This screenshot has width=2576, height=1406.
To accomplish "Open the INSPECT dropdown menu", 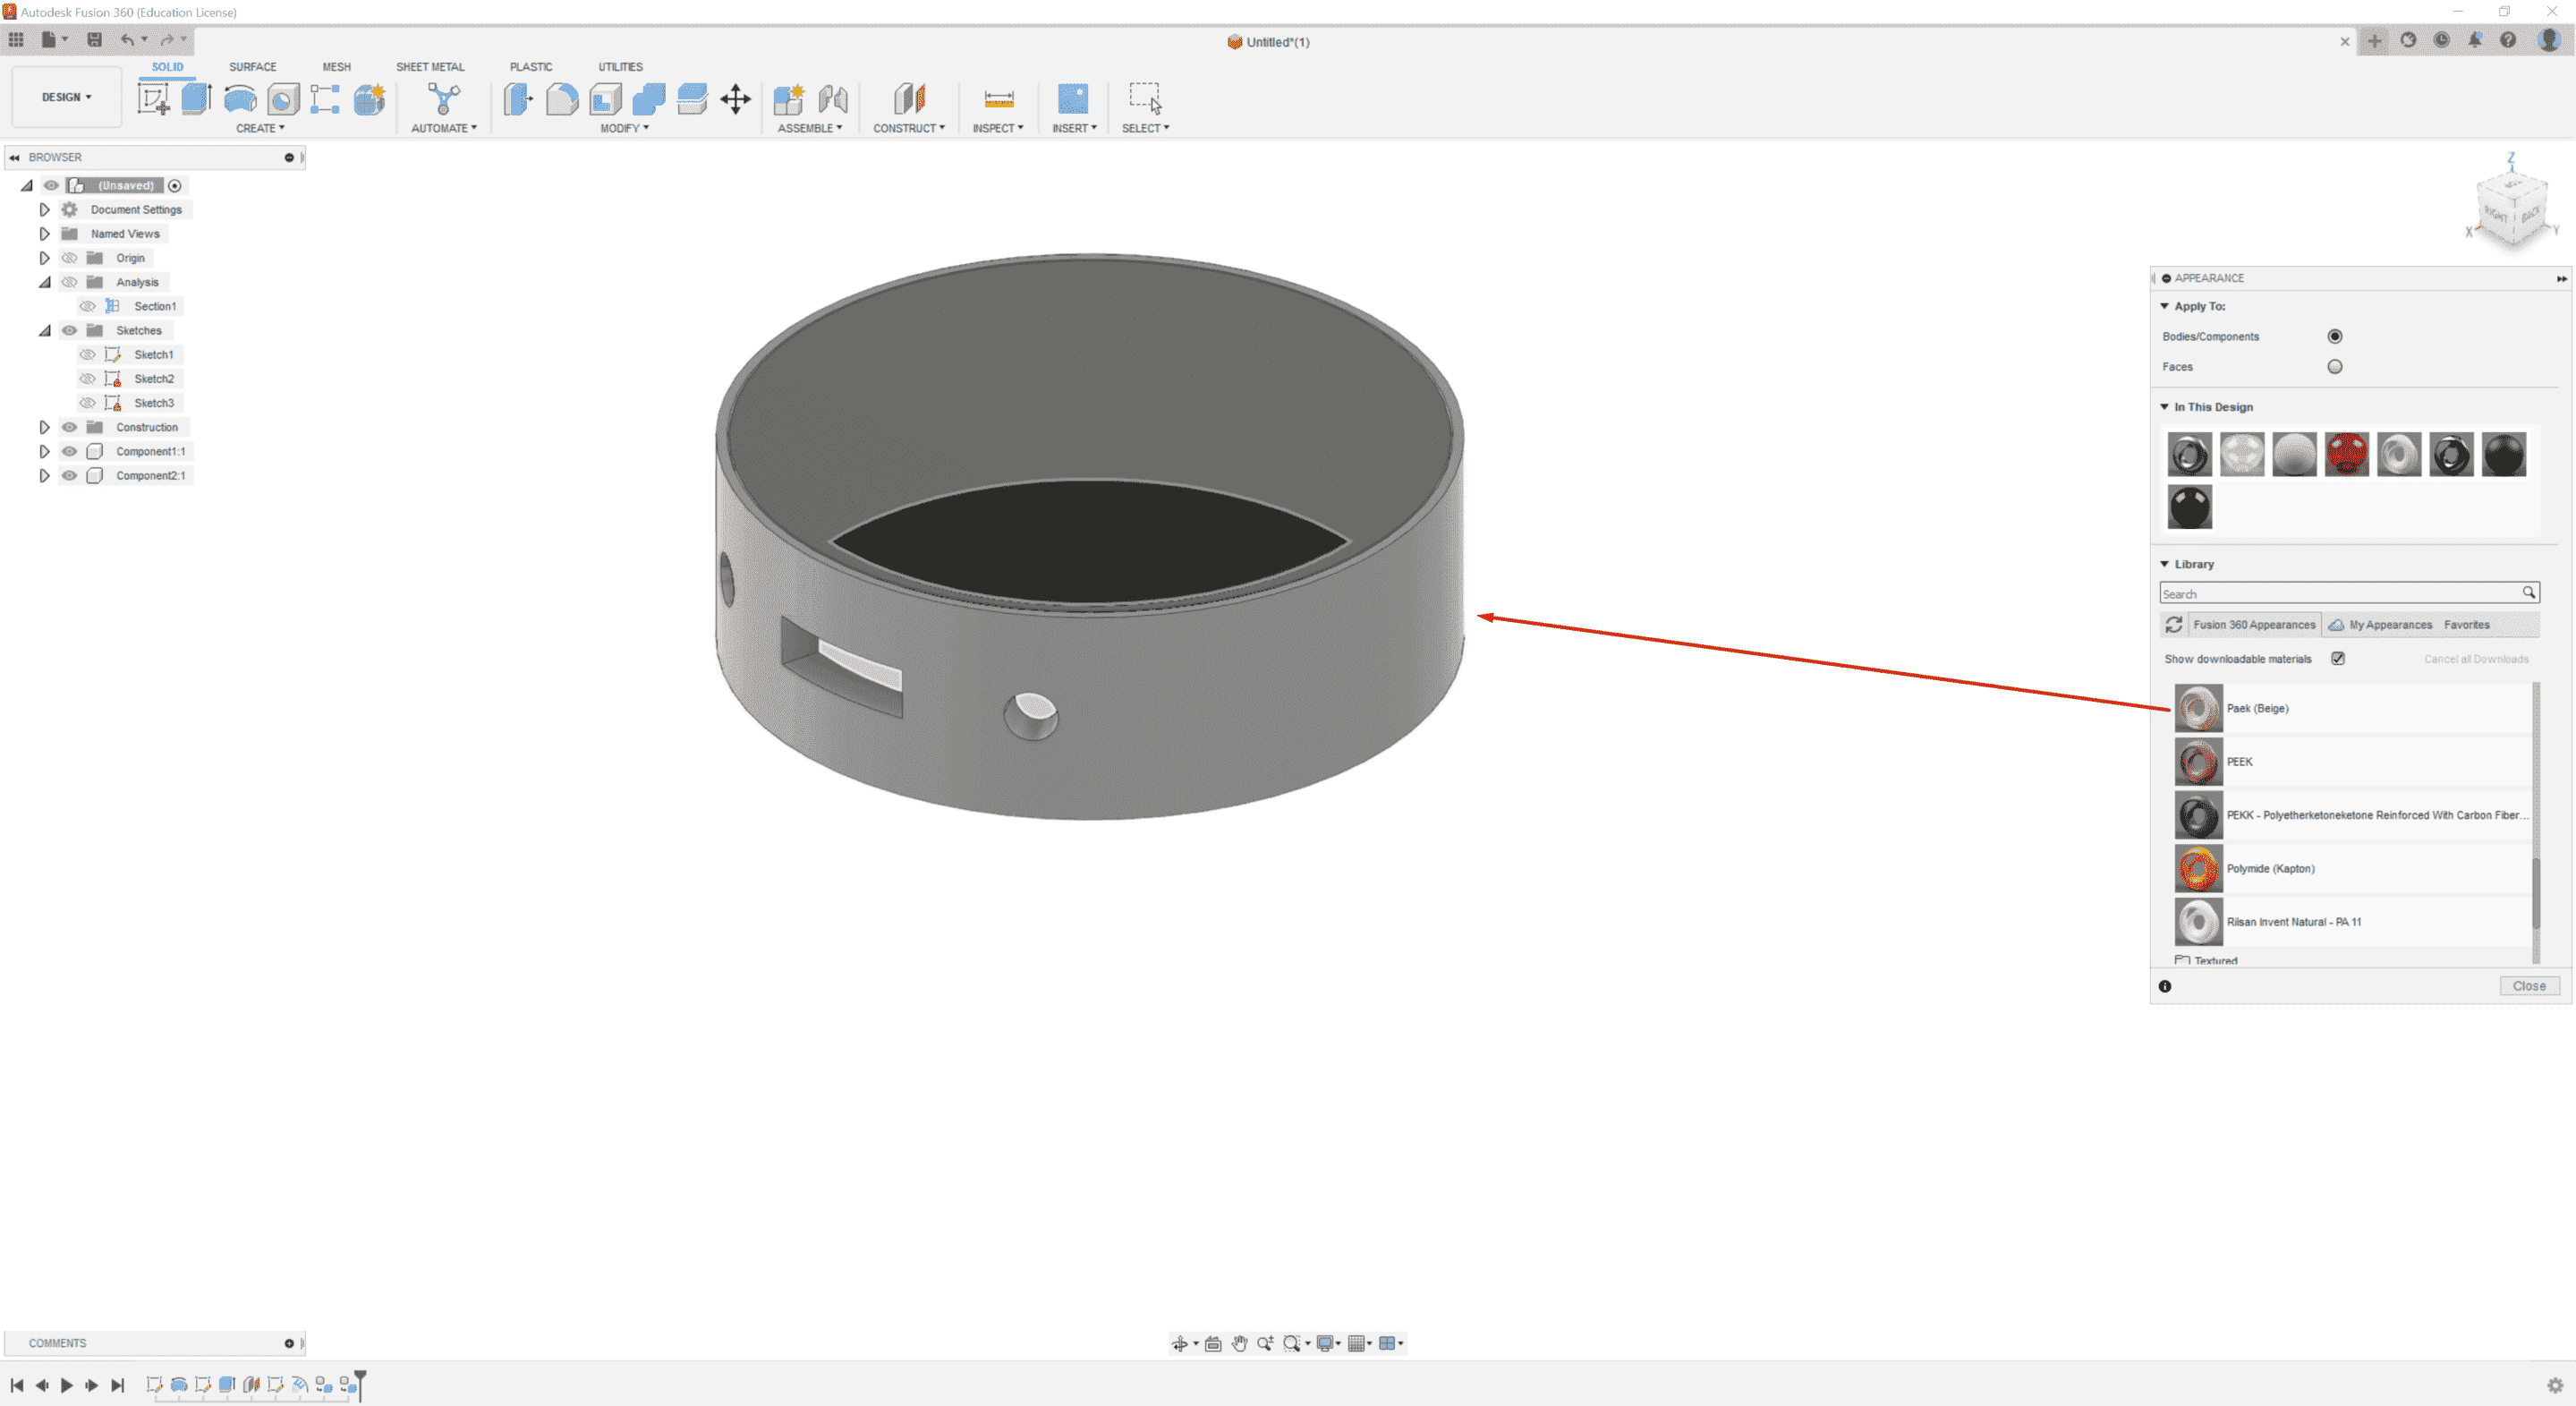I will click(998, 128).
